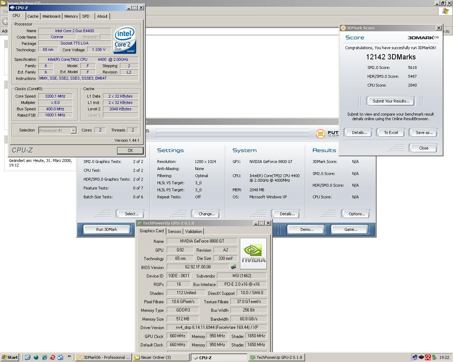Click the Opera icon in quick launch
The height and width of the screenshot is (362, 453).
coord(52,357)
